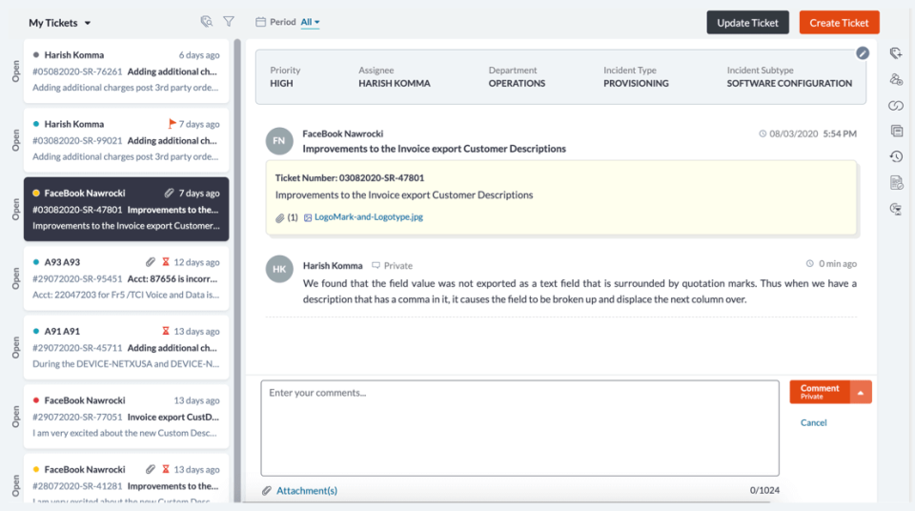Click the Update Ticket button

click(x=747, y=23)
